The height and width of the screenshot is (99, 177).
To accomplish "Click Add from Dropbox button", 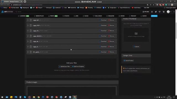I will 78,67.
